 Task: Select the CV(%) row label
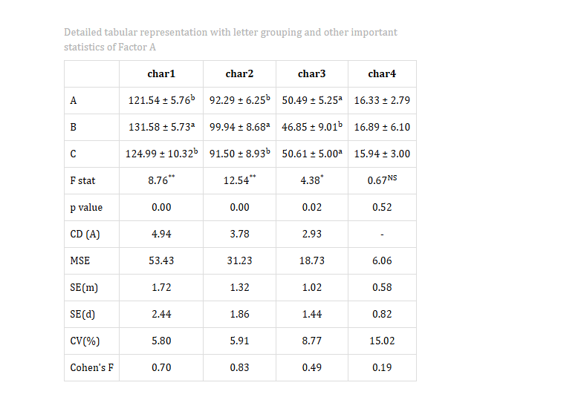pos(85,341)
